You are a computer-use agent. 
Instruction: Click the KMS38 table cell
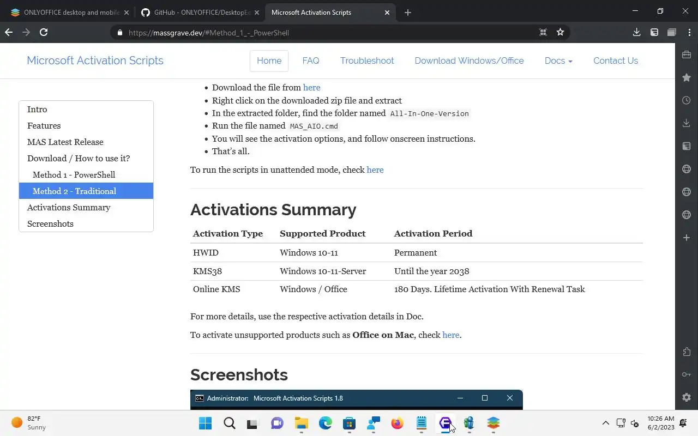[x=234, y=271]
